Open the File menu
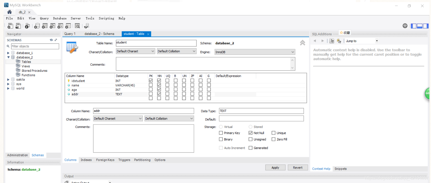Viewport: 431px width, 183px height. pos(9,19)
